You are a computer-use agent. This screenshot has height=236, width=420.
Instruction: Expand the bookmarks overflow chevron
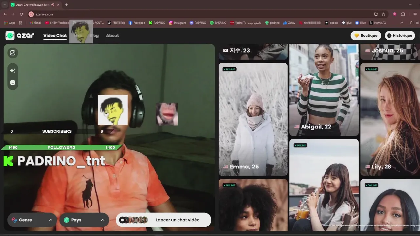401,23
